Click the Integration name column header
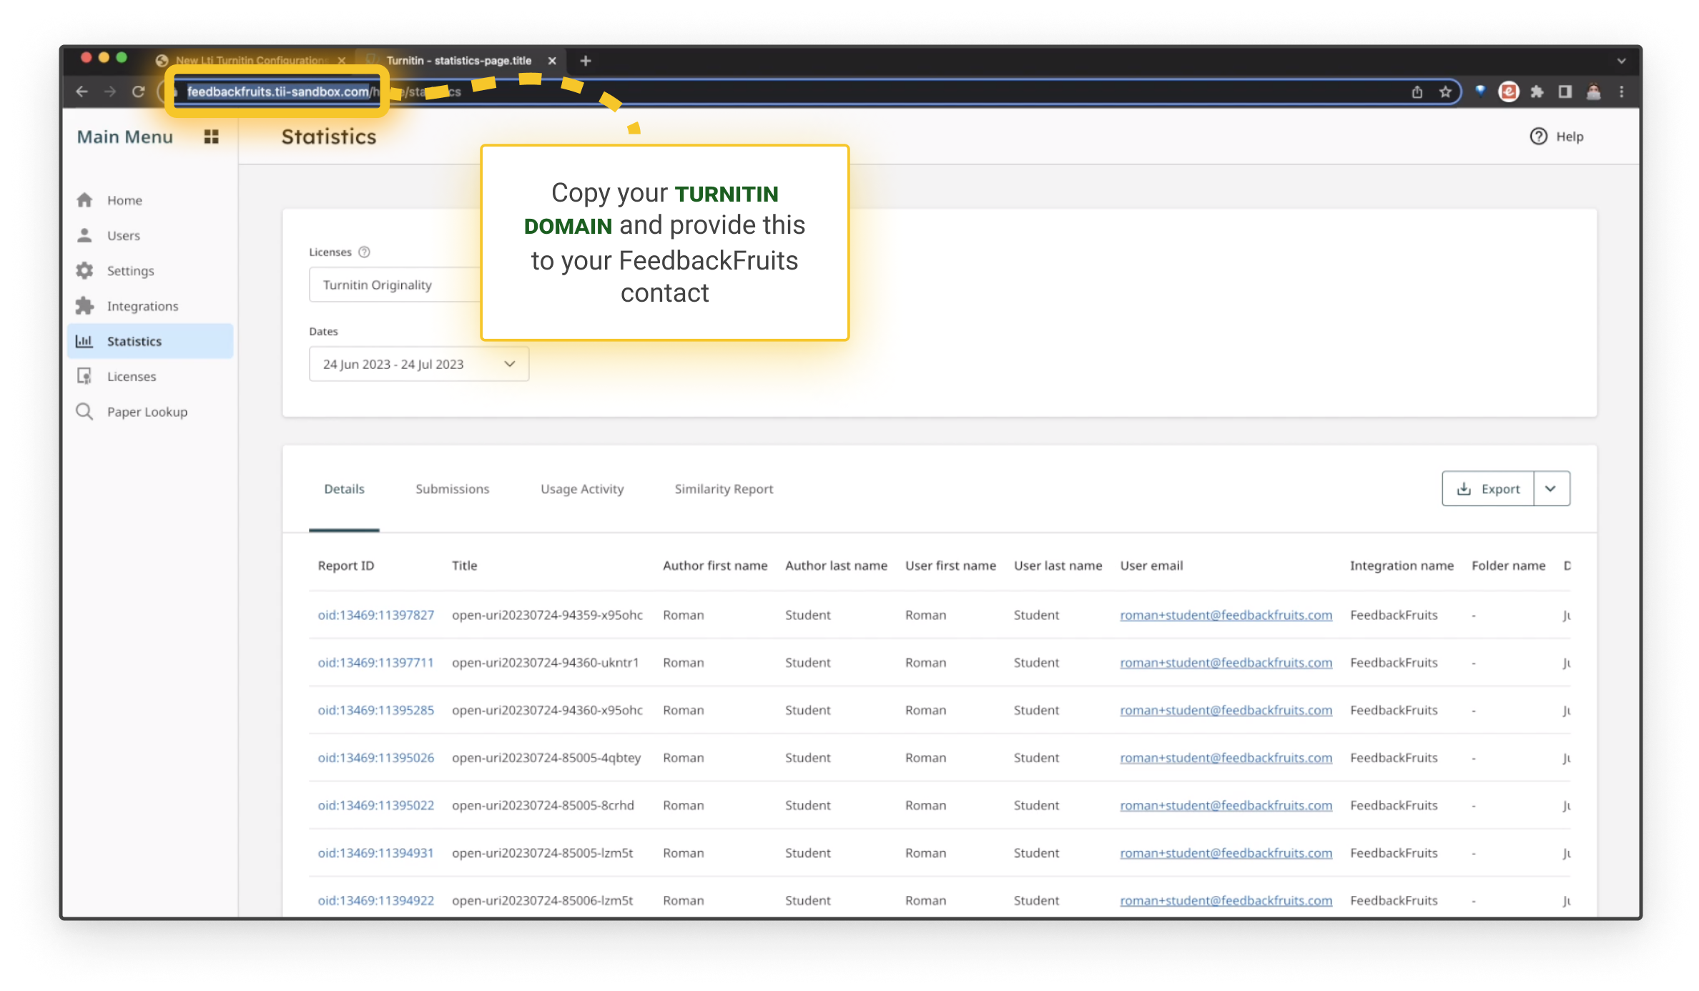Viewport: 1699px width, 991px height. coord(1402,566)
